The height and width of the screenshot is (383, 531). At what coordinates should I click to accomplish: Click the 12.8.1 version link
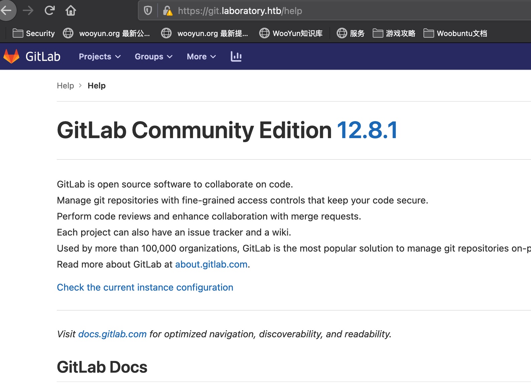[367, 130]
